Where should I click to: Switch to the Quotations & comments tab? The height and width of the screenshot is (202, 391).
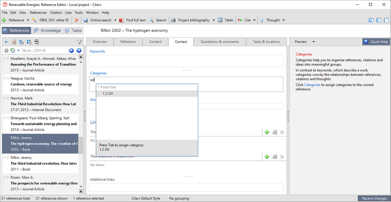click(220, 42)
